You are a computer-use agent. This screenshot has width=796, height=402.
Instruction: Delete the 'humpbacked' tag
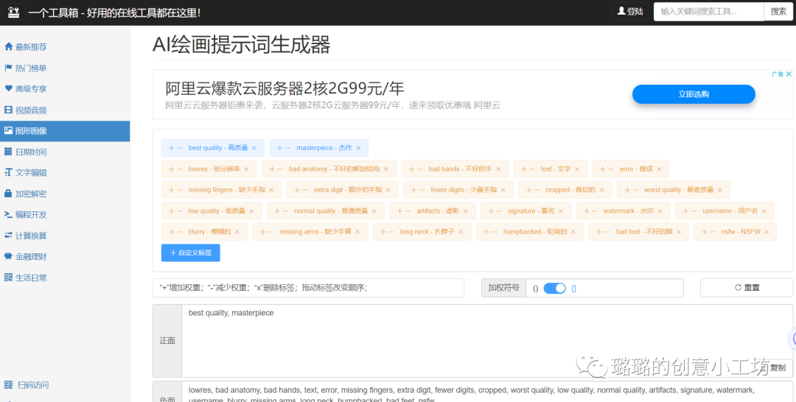click(x=573, y=232)
